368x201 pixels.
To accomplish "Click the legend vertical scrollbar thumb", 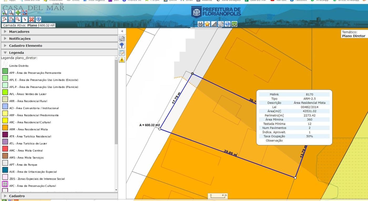I will (x=116, y=102).
